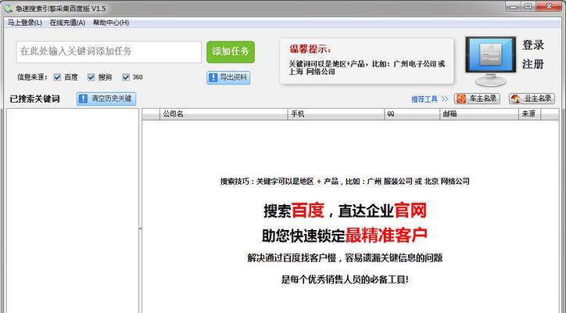Close the application window

pos(549,6)
